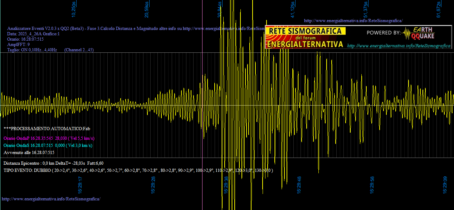Viewport: 454px width, 210px height.
Task: Click the 41,125s top time axis label
Action: point(293,9)
